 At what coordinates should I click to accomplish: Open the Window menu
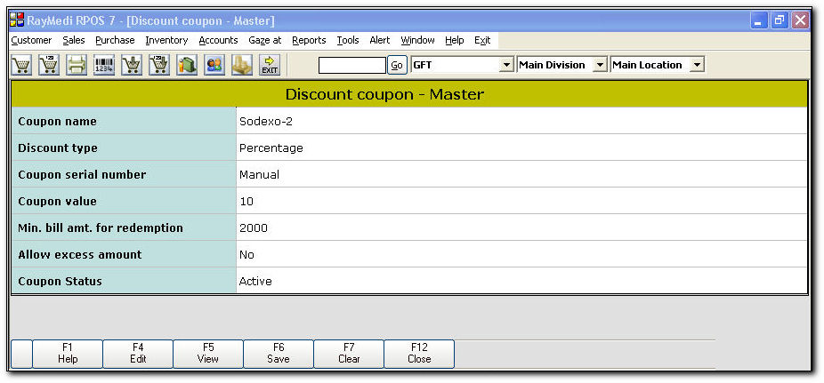coord(417,40)
